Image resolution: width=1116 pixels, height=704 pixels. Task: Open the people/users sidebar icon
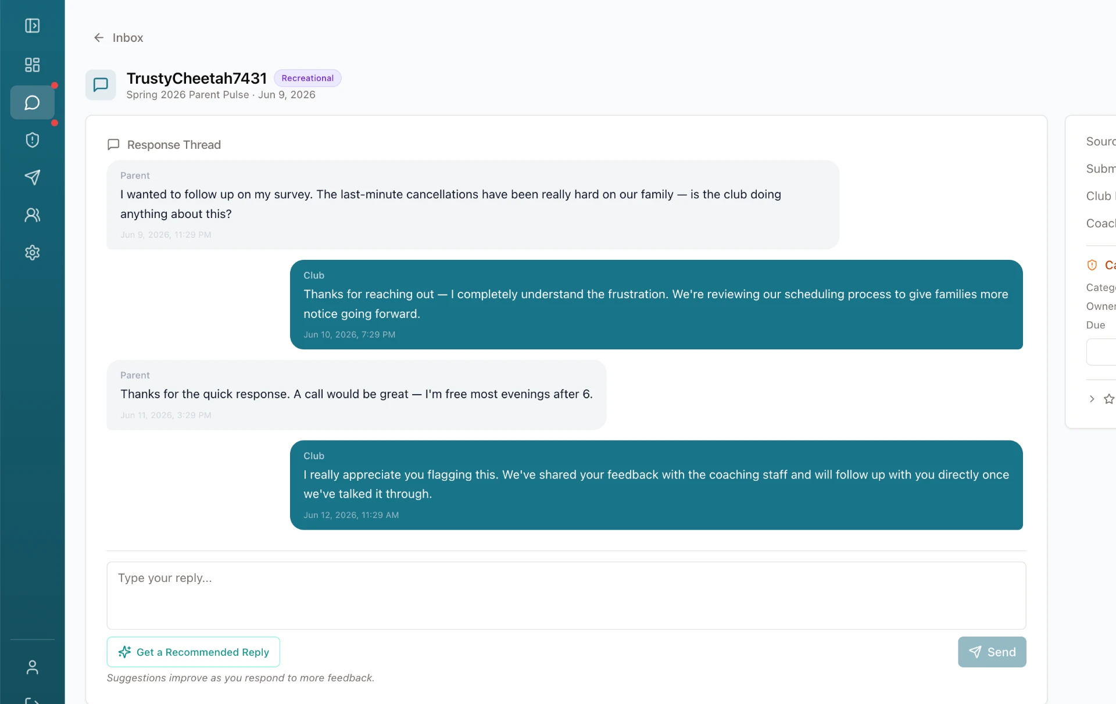(33, 215)
